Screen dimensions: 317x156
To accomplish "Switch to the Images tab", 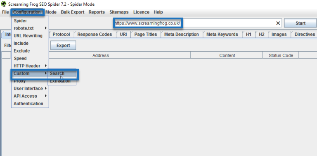I will coord(279,34).
